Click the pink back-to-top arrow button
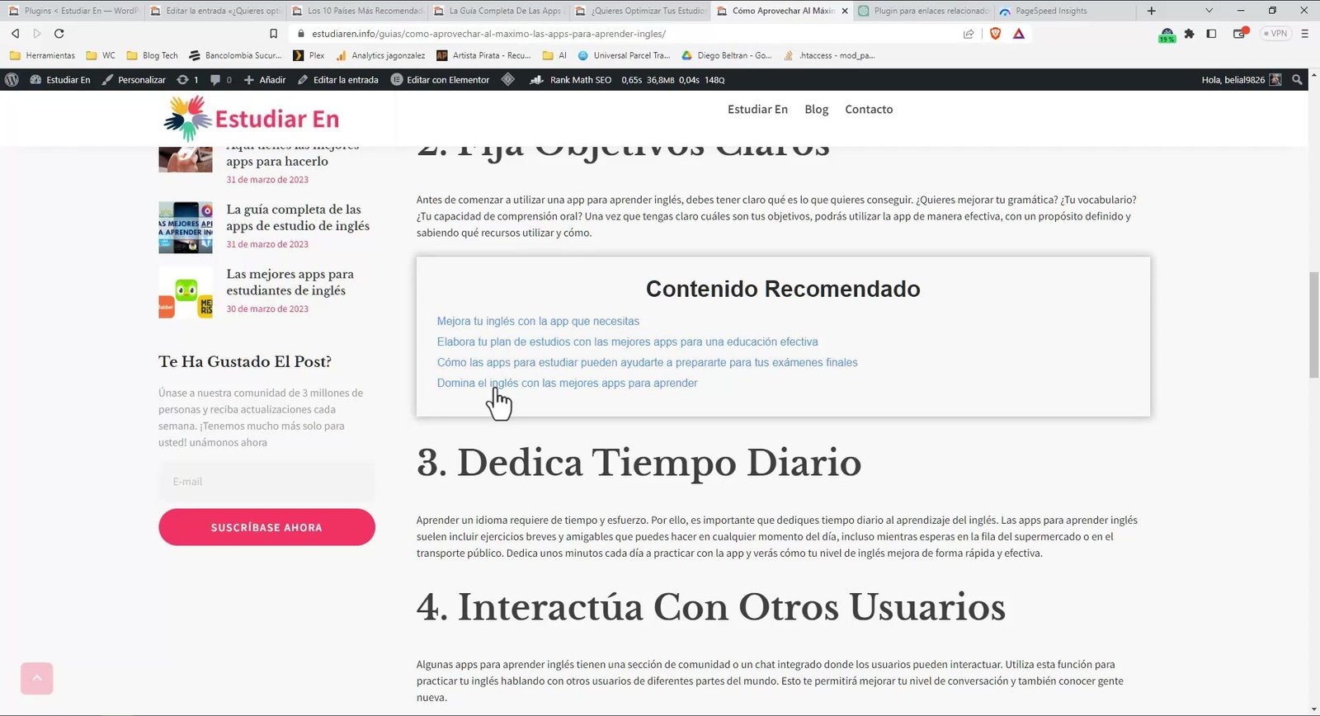The width and height of the screenshot is (1320, 716). 36,679
